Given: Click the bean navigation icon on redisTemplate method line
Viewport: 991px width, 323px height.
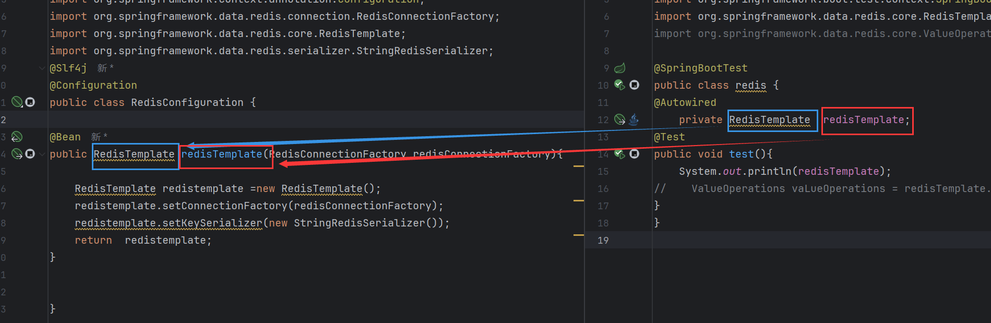Looking at the screenshot, I should (17, 154).
